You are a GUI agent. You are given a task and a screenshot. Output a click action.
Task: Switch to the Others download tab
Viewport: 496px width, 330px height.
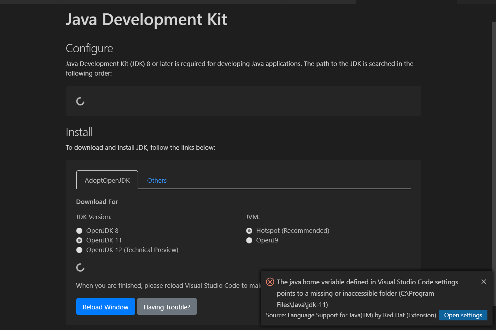click(x=157, y=180)
